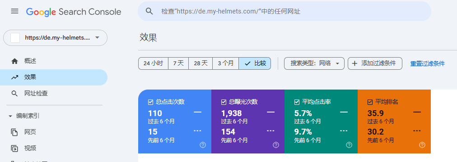
Task: Click the 重置过滤条件 link
Action: coord(428,63)
